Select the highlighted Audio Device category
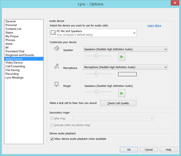The height and width of the screenshot is (156, 181). coord(24,59)
